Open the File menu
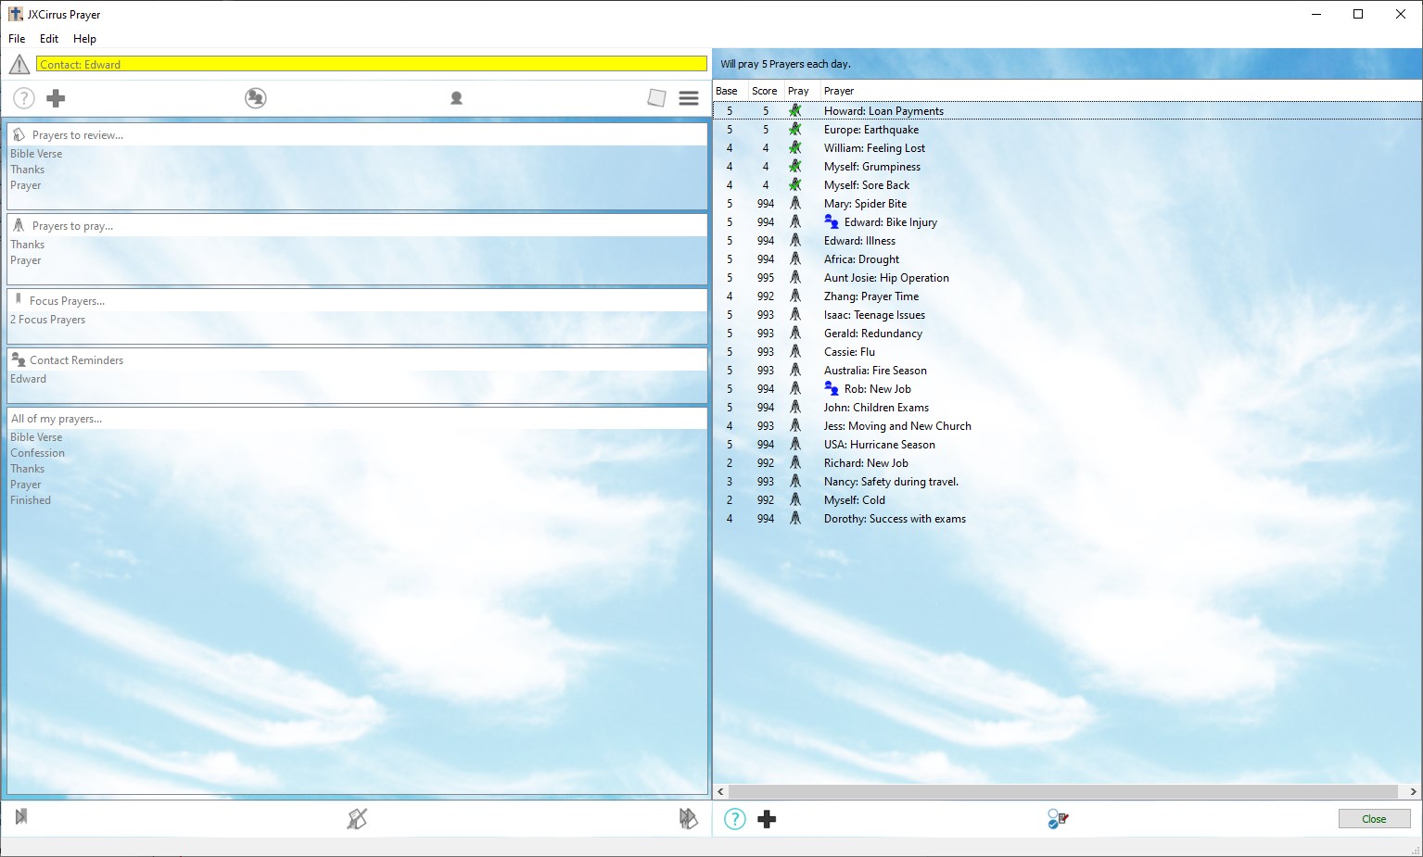This screenshot has width=1423, height=857. 17,39
